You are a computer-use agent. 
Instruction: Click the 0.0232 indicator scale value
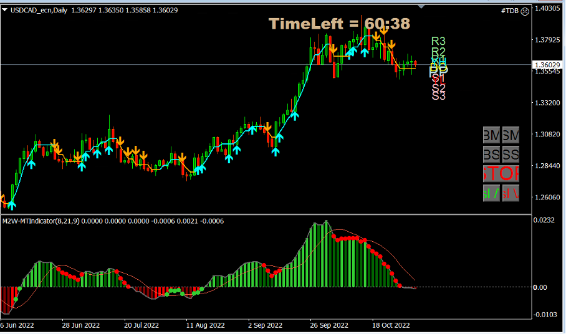544,220
